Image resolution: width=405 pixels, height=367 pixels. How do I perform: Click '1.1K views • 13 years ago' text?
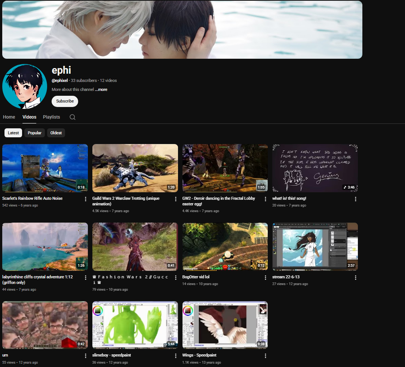pyautogui.click(x=202, y=363)
